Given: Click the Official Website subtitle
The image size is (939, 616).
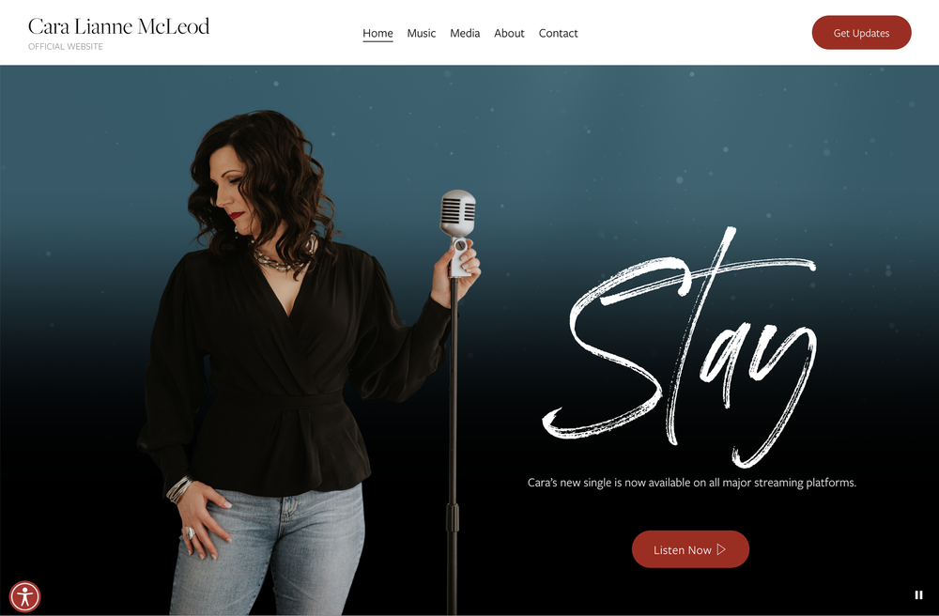Looking at the screenshot, I should click(x=66, y=46).
